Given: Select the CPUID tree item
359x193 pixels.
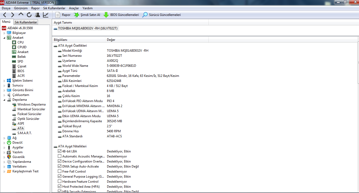Looking at the screenshot, I should point(22,47).
